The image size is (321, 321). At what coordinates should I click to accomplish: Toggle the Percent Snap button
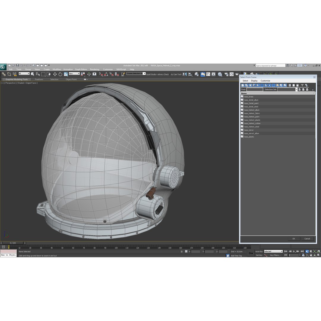111,74
